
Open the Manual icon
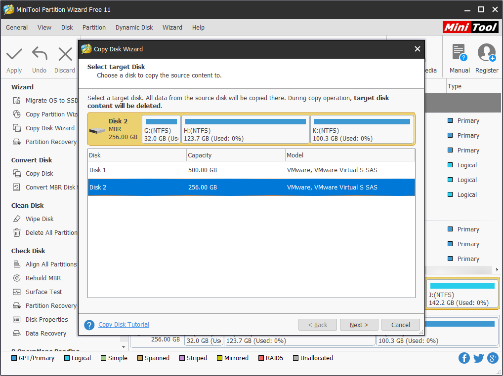coord(460,53)
